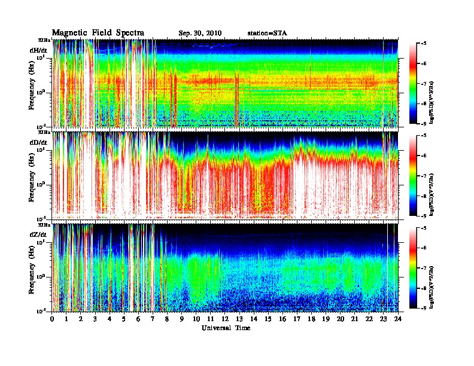
Task: Click the 32Hz tick label of dZ/dt panel
Action: click(44, 225)
